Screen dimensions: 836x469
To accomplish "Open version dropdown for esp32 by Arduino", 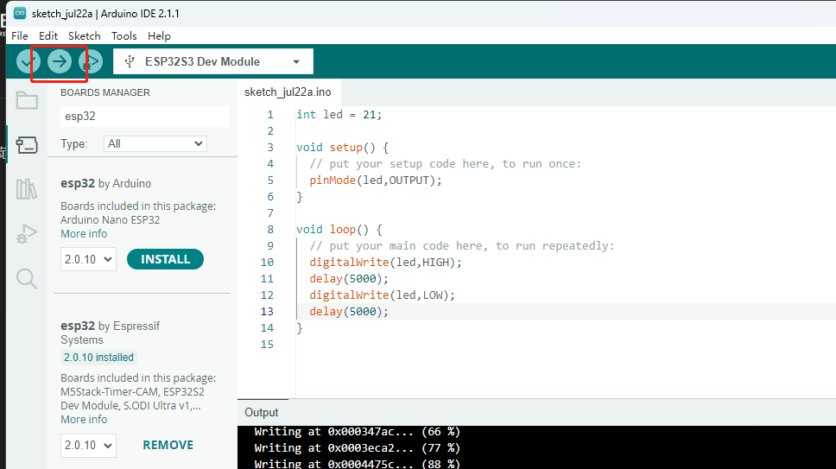I will tap(88, 260).
